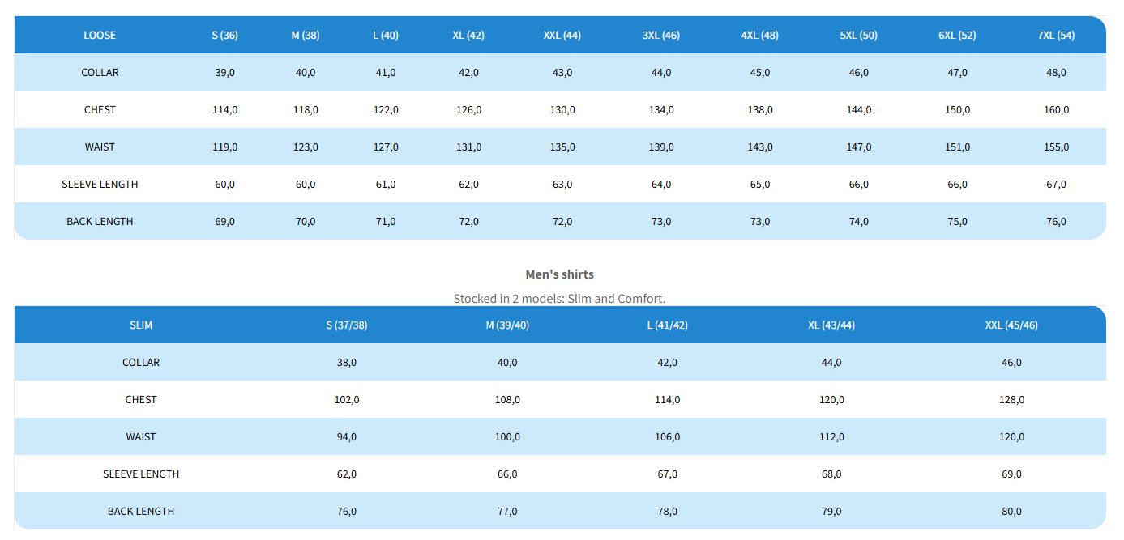
Task: Click the Men's shirts heading
Action: (559, 274)
